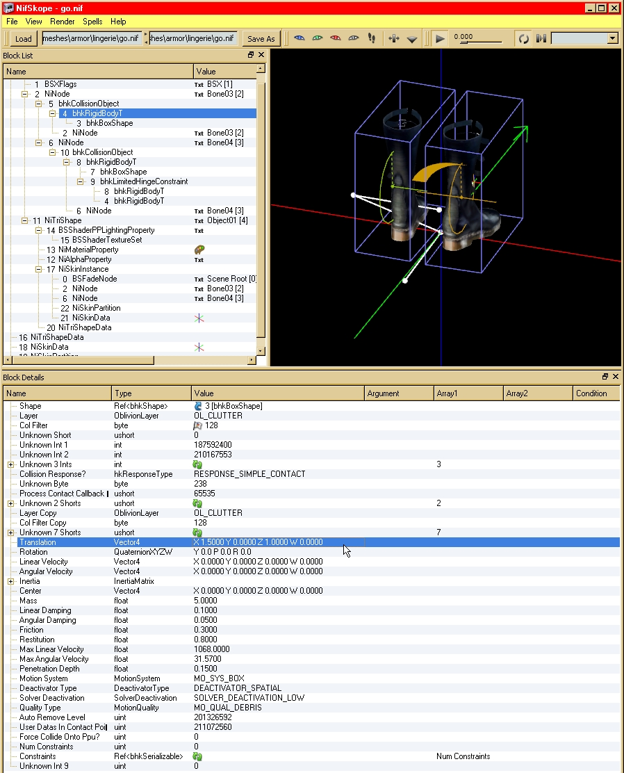Click Block List Name column header
Image resolution: width=624 pixels, height=773 pixels.
point(98,71)
